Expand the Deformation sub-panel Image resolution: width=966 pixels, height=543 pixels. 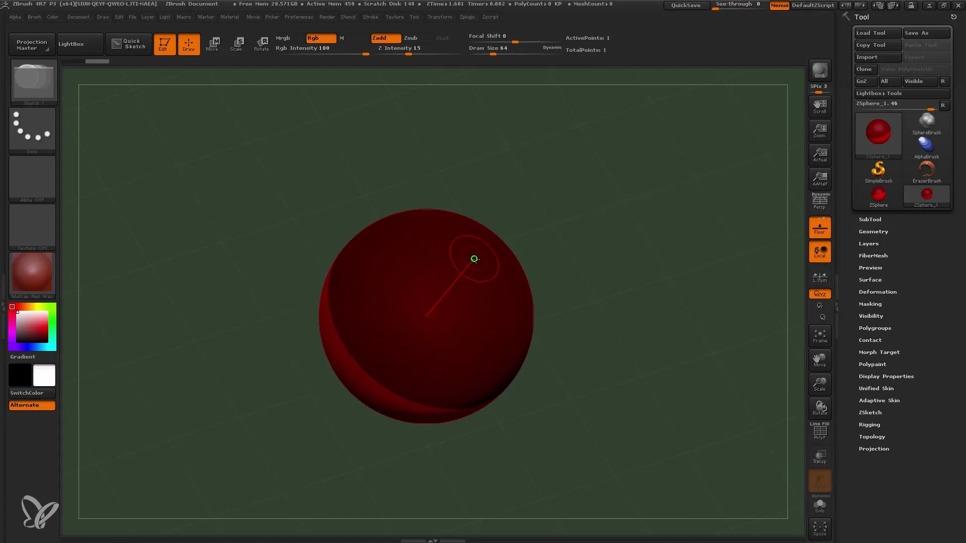(878, 291)
